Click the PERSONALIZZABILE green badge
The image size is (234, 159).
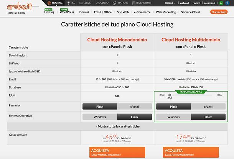click(191, 92)
